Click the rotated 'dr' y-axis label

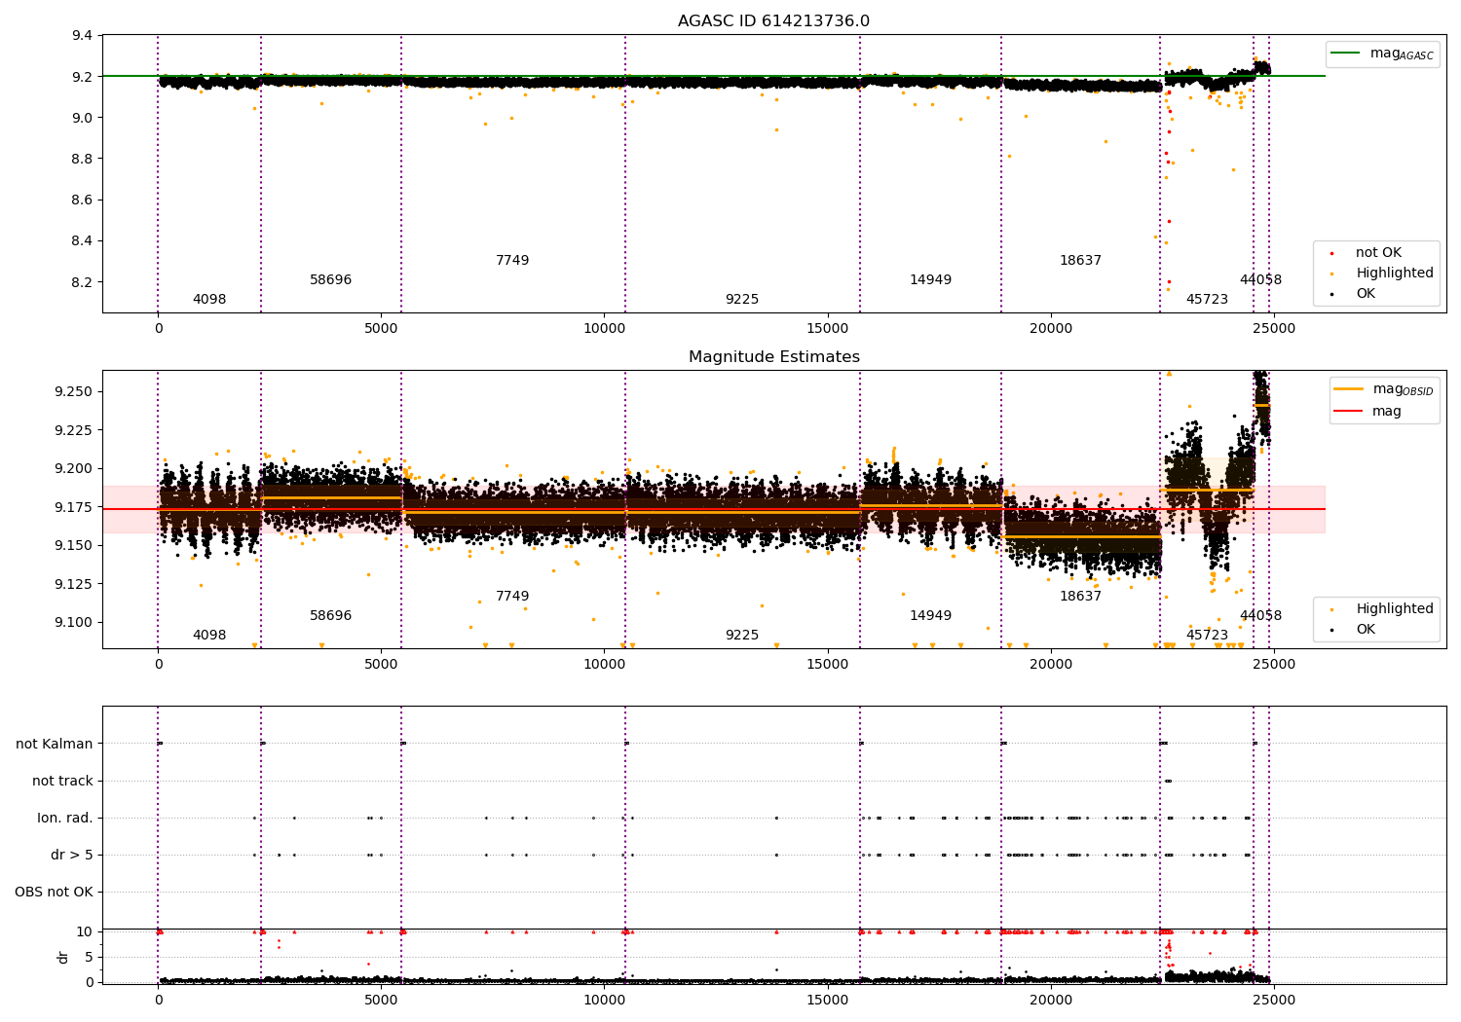pyautogui.click(x=63, y=957)
